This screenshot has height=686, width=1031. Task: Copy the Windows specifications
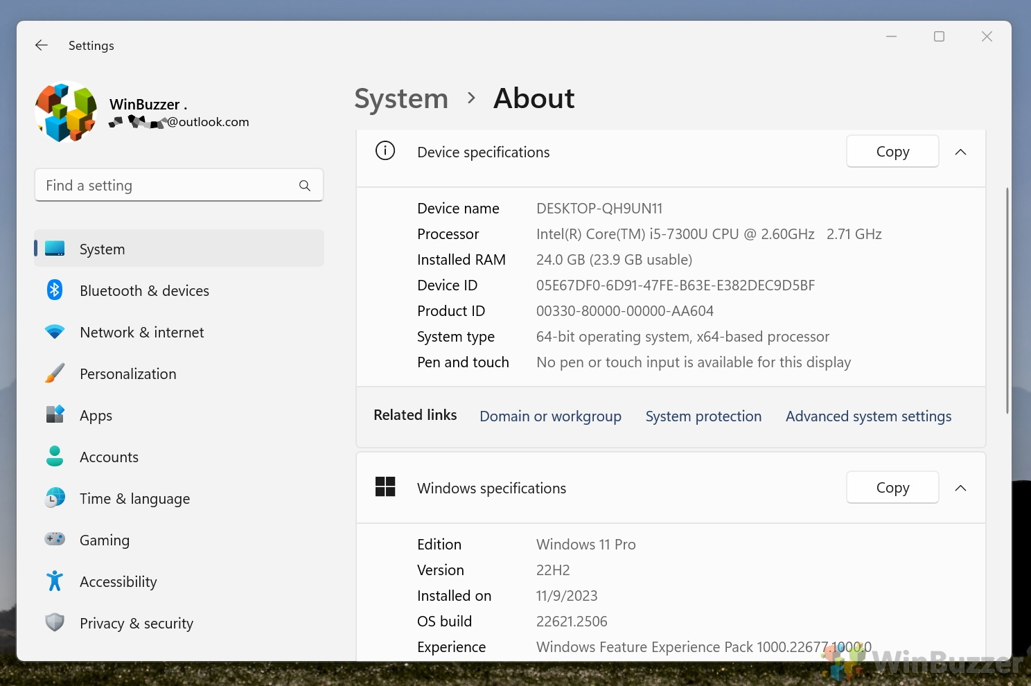point(892,487)
